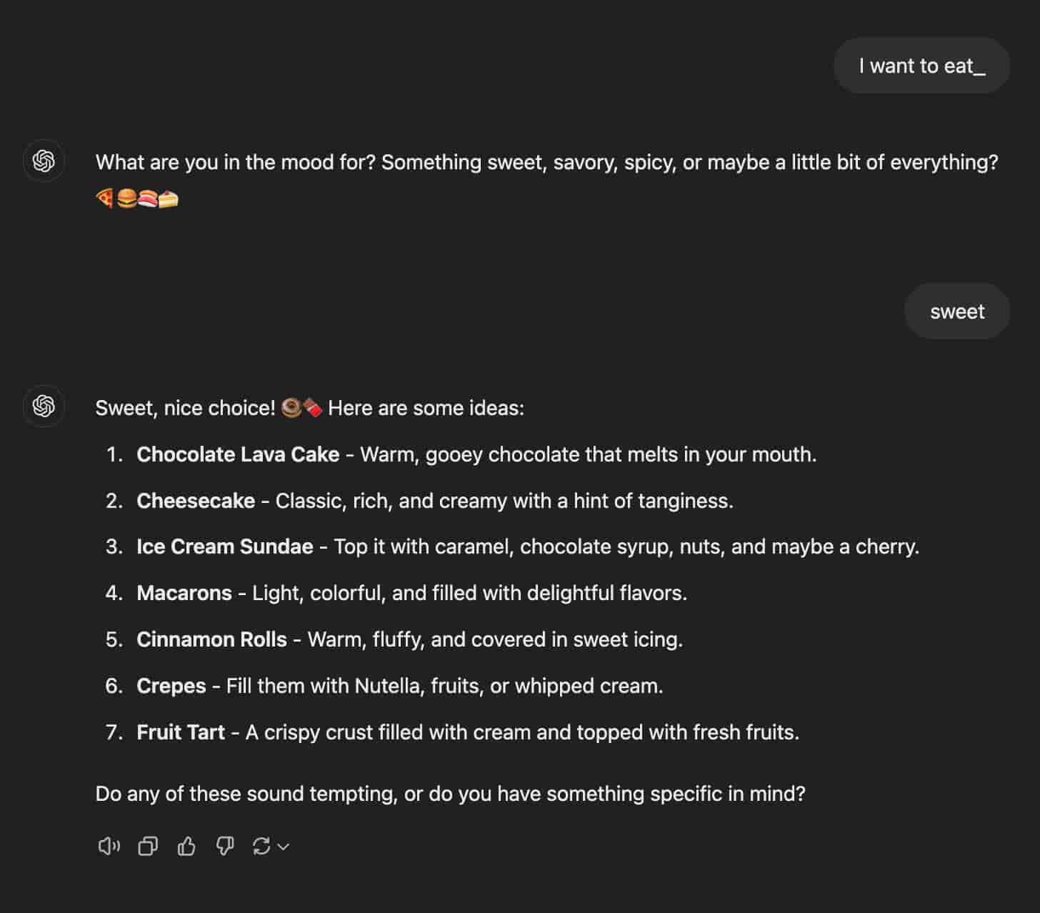Screen dimensions: 1040x913
Task: Click the ChatGPT logo beside the first reply
Action: [44, 161]
